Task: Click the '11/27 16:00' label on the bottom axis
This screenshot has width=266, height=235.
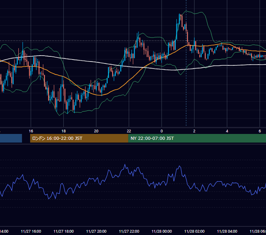Action: point(31,231)
